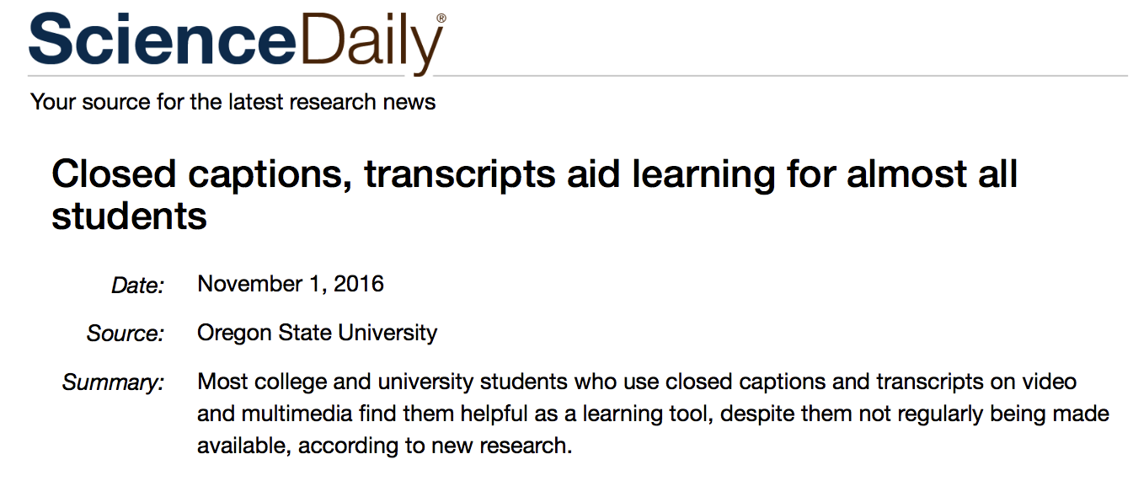The image size is (1133, 486).
Task: Select the "Date:" label
Action: (137, 286)
